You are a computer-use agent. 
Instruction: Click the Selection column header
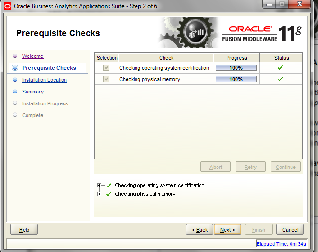107,58
